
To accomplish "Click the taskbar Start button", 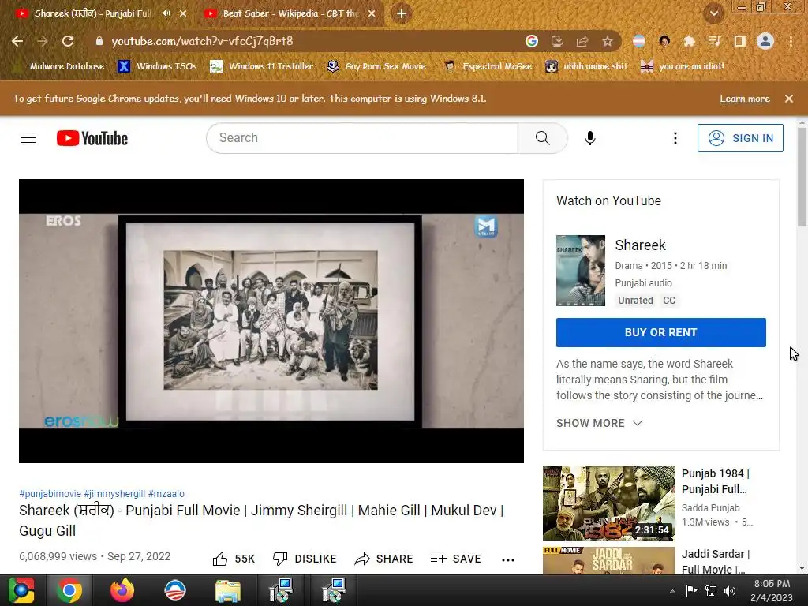I will point(21,591).
